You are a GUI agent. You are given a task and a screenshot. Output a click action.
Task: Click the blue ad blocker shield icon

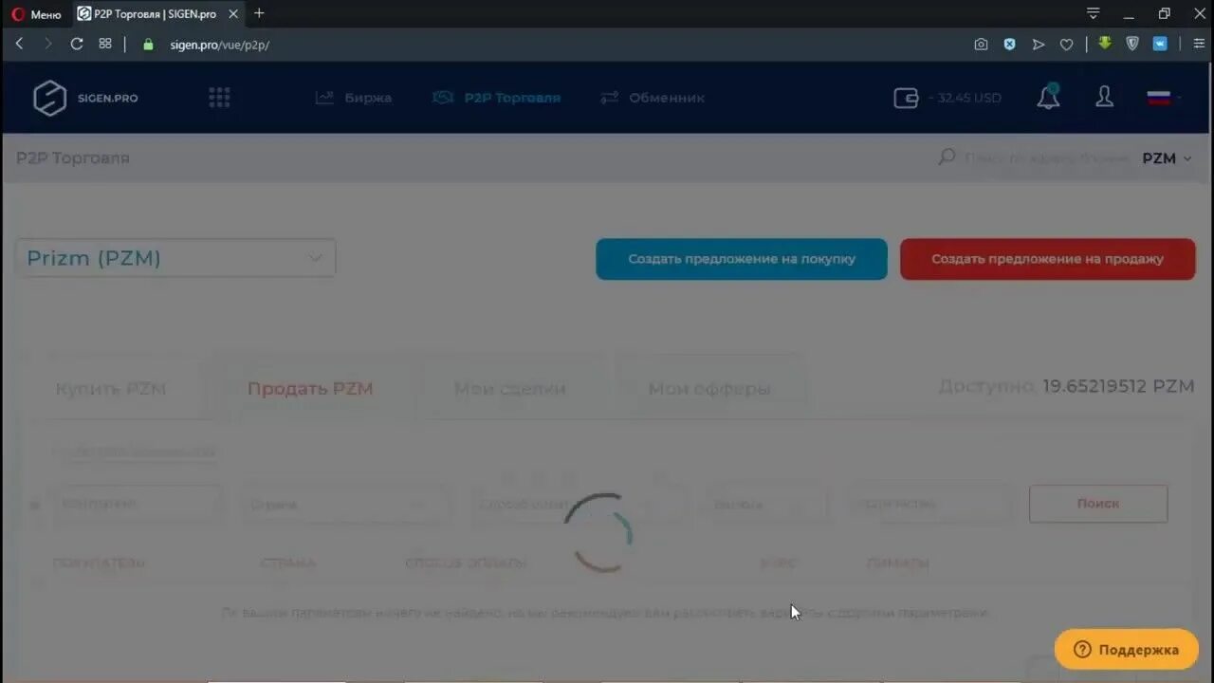1009,44
